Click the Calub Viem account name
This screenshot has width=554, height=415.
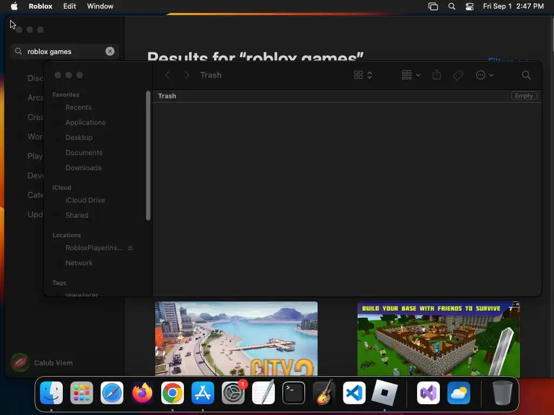coord(54,363)
